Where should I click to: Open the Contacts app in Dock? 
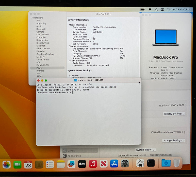[x=39, y=164]
